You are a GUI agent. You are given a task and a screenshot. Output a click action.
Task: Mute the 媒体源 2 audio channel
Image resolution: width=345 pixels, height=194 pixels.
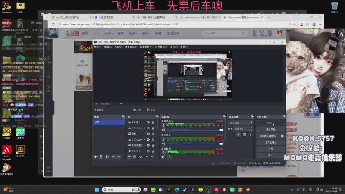click(163, 144)
